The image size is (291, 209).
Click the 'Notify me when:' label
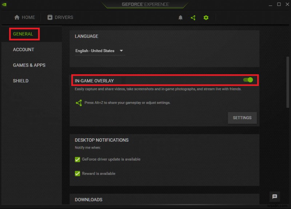[88, 147]
